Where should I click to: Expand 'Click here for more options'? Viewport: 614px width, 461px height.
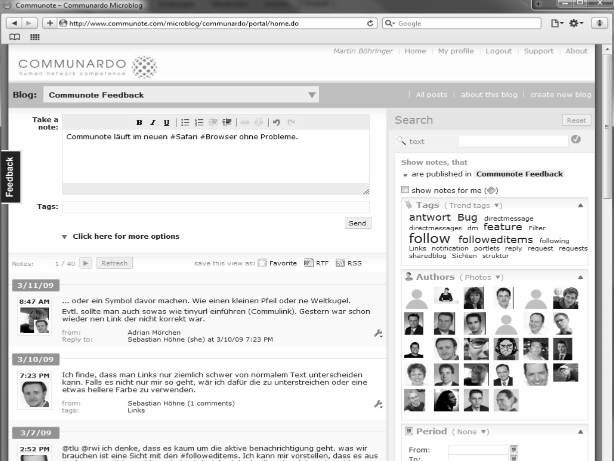tap(125, 236)
